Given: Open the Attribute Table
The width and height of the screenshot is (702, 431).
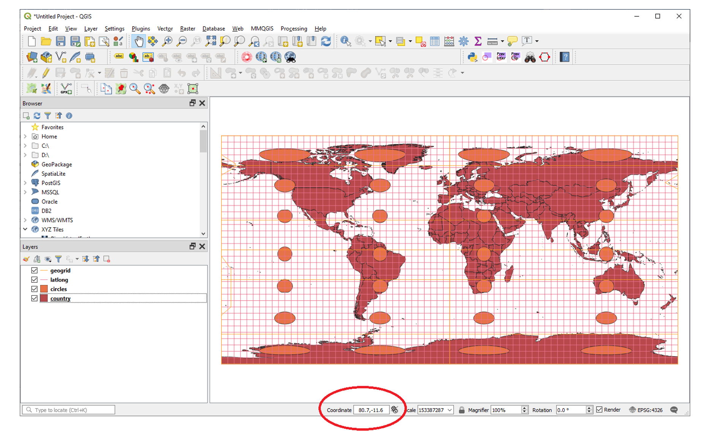Looking at the screenshot, I should (x=435, y=41).
